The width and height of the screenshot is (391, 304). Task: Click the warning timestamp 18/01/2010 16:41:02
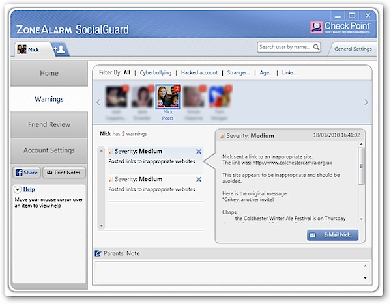[x=336, y=135]
